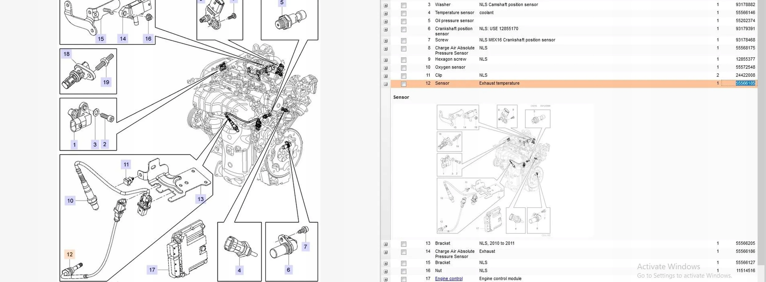Select the "Exhaust temperature" description

coord(499,83)
